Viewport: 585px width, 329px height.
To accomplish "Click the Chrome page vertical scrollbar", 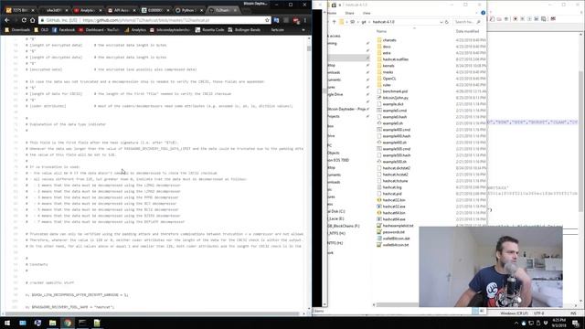I will (309, 48).
